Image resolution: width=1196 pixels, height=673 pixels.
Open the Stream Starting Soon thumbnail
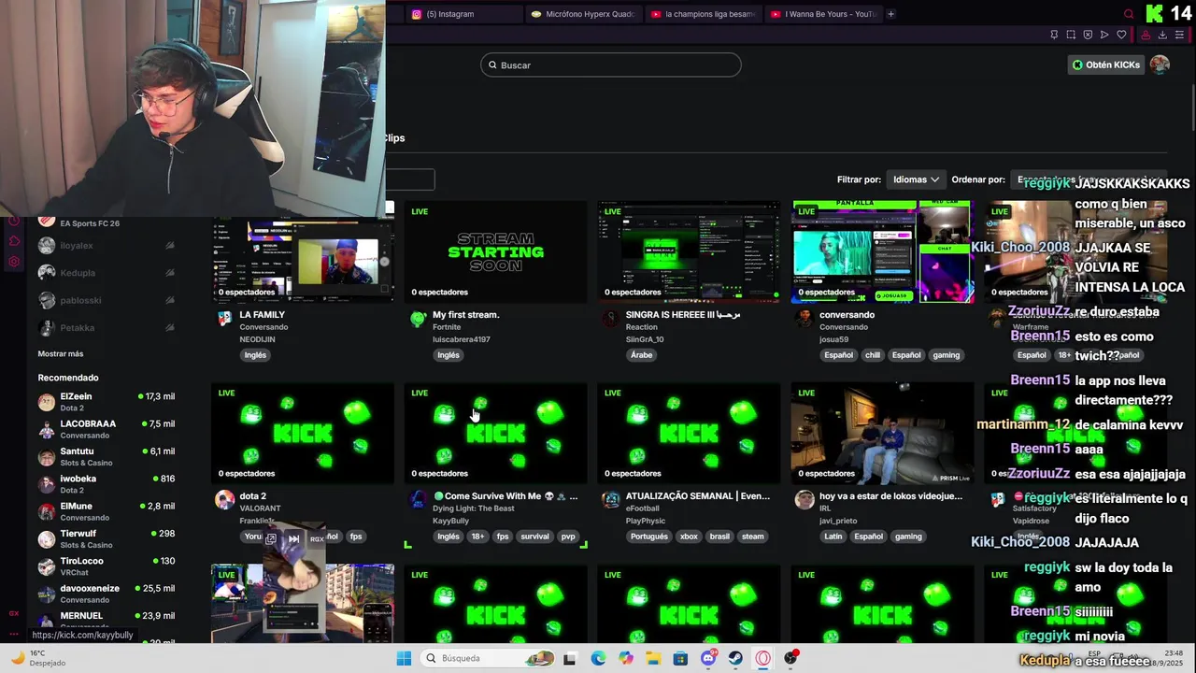495,252
